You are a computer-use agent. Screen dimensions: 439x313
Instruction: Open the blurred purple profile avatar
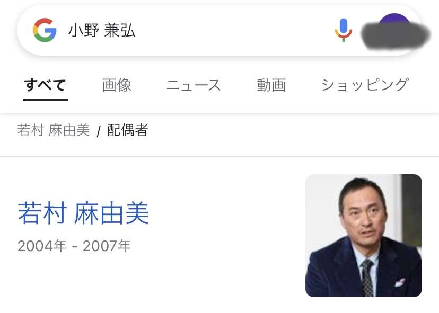396,32
